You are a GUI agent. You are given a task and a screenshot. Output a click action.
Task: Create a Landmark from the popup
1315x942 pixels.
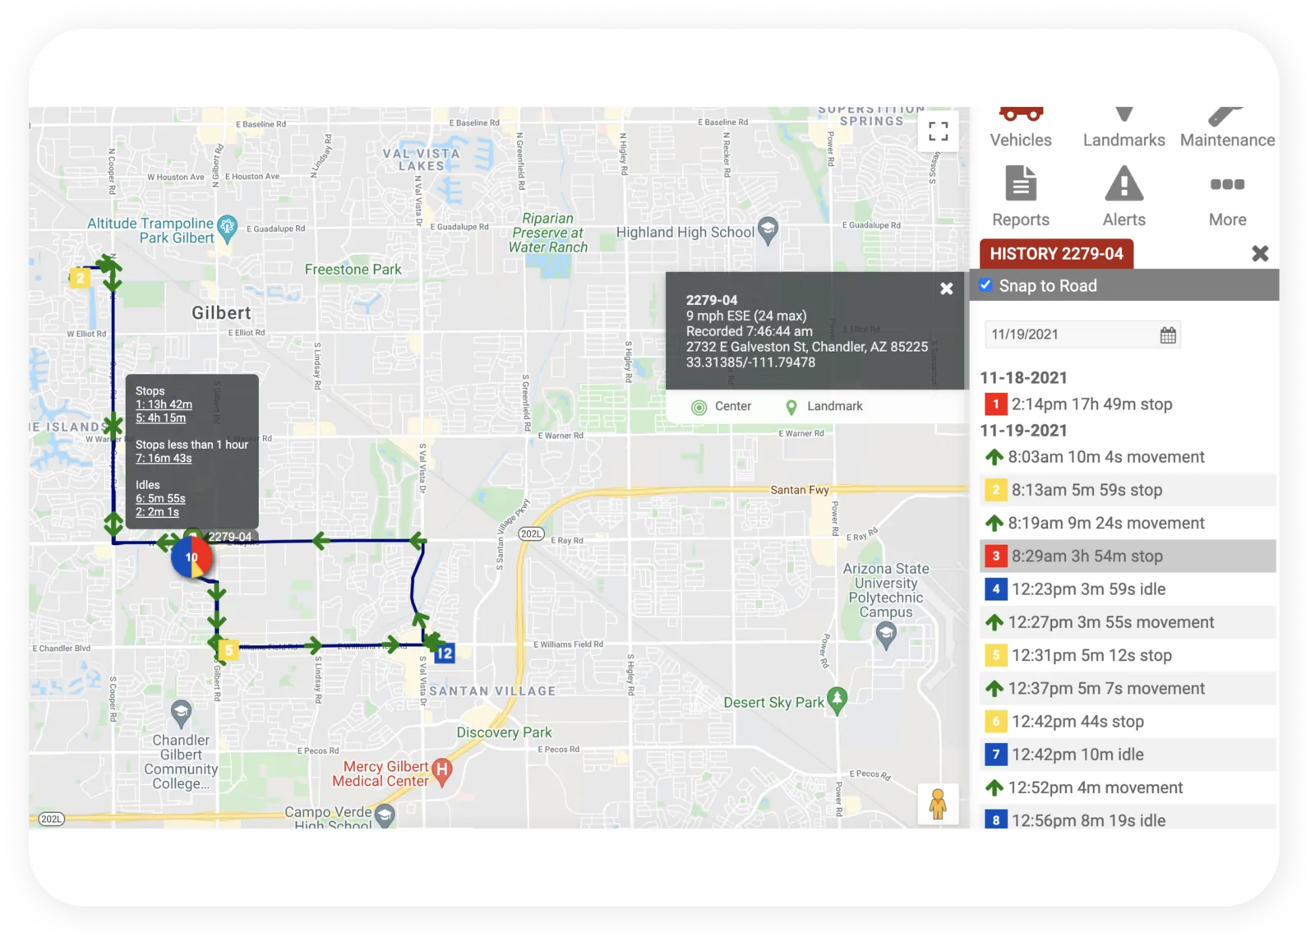(x=824, y=407)
